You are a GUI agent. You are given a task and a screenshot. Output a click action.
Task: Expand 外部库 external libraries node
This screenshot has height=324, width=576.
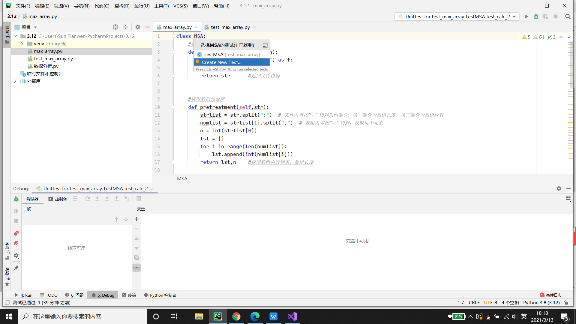[15, 81]
